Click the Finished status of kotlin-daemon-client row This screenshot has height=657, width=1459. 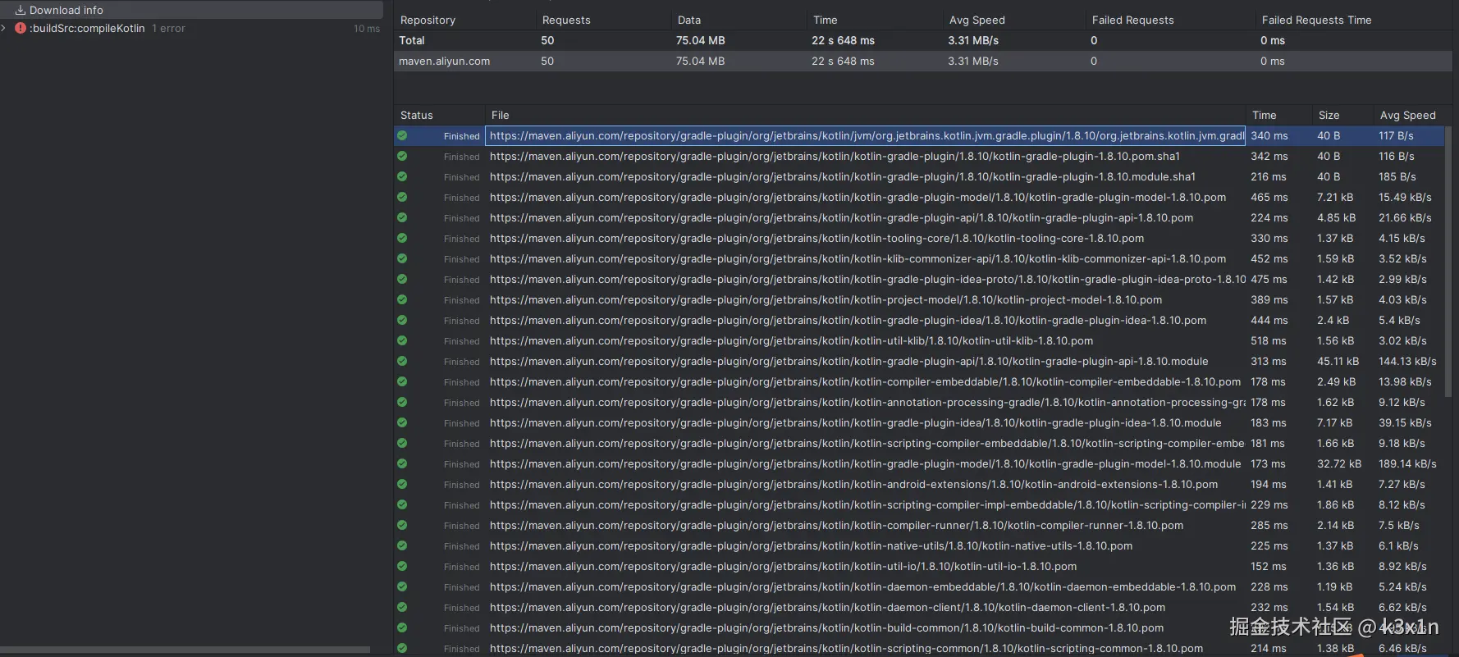(x=461, y=608)
